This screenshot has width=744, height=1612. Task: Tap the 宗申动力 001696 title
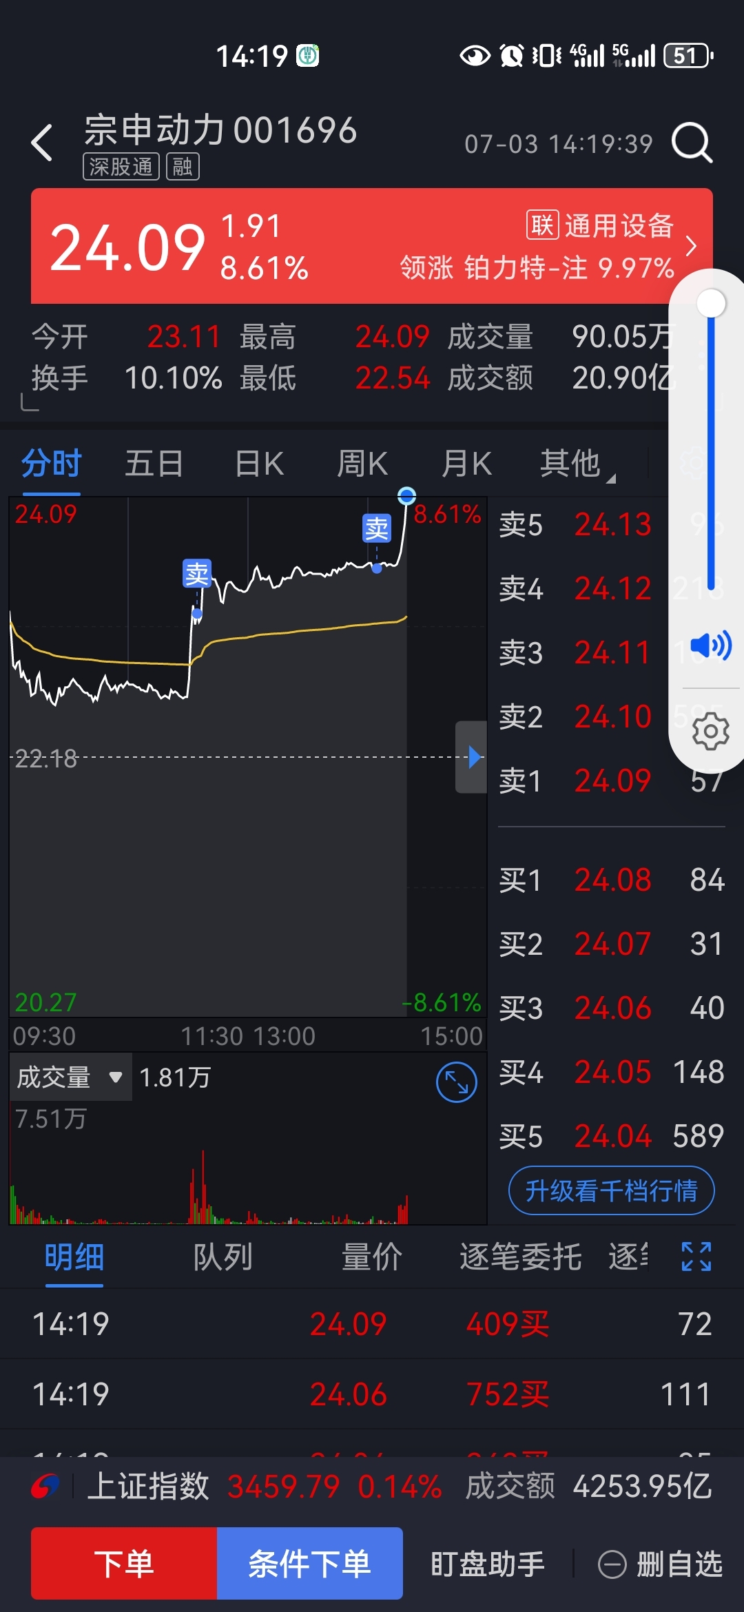[220, 130]
